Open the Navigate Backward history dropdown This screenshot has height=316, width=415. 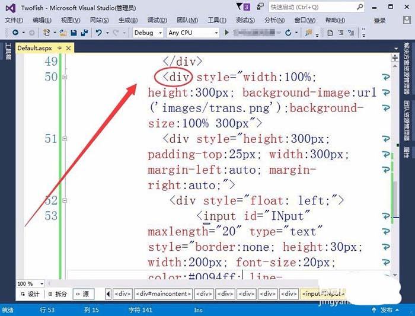[x=24, y=33]
